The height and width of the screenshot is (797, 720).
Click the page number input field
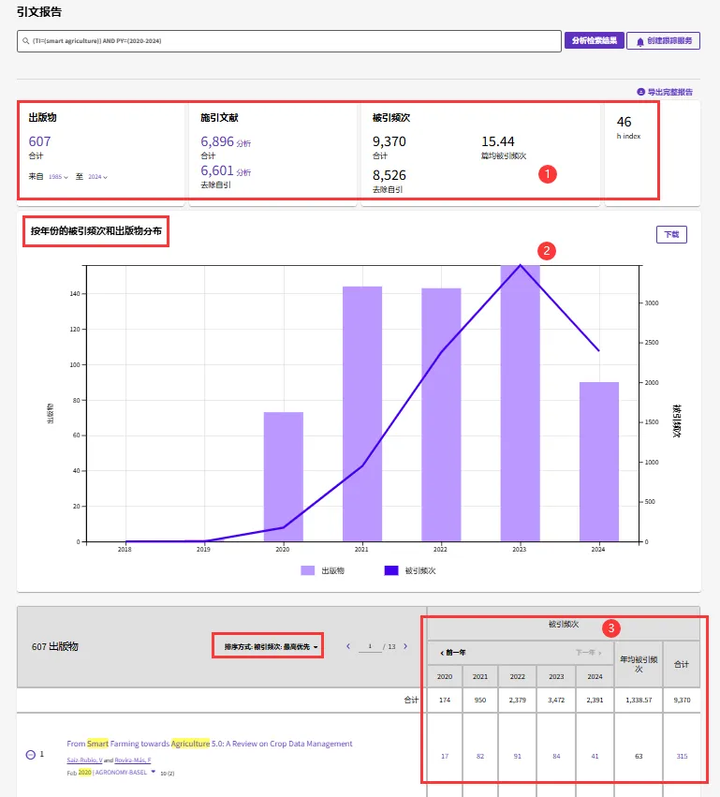pyautogui.click(x=371, y=646)
